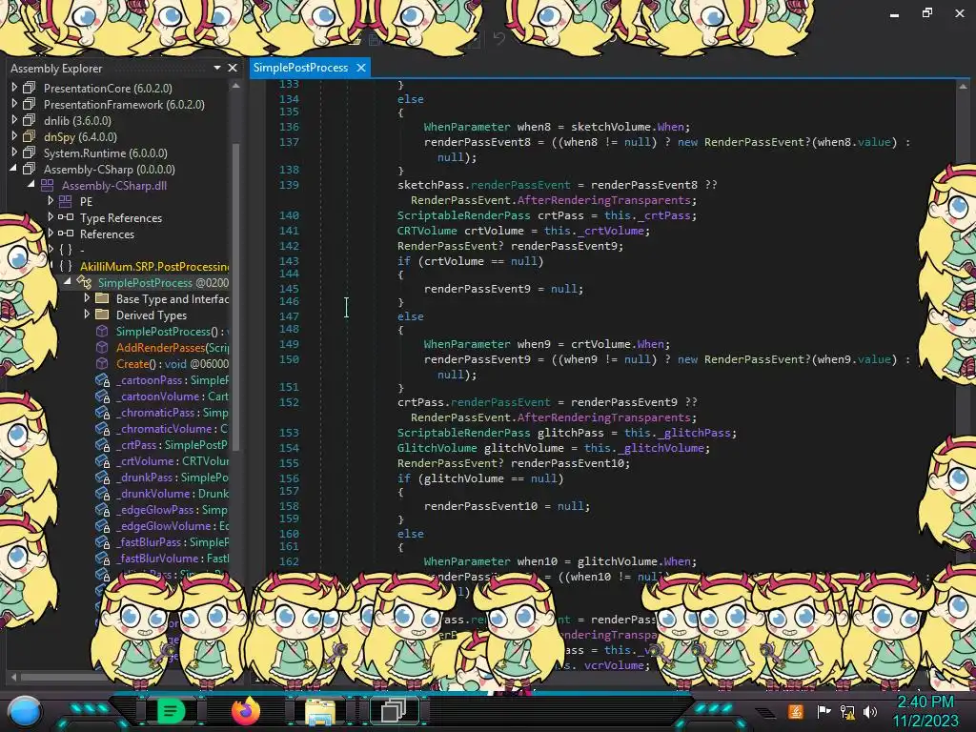Collapse the Assembly-CSharp.dll node

coord(31,185)
